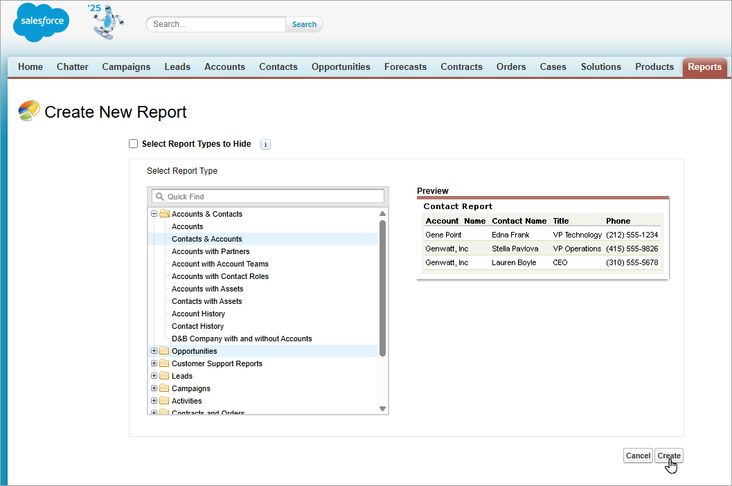The image size is (732, 486).
Task: Expand the Activities folder
Action: tap(154, 401)
